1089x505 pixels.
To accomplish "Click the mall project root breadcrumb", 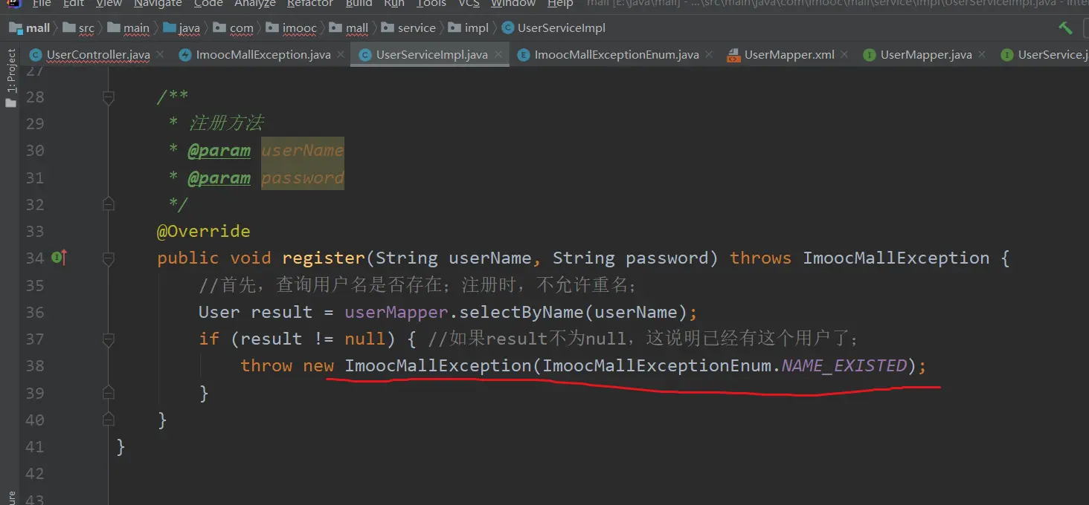I will point(37,28).
